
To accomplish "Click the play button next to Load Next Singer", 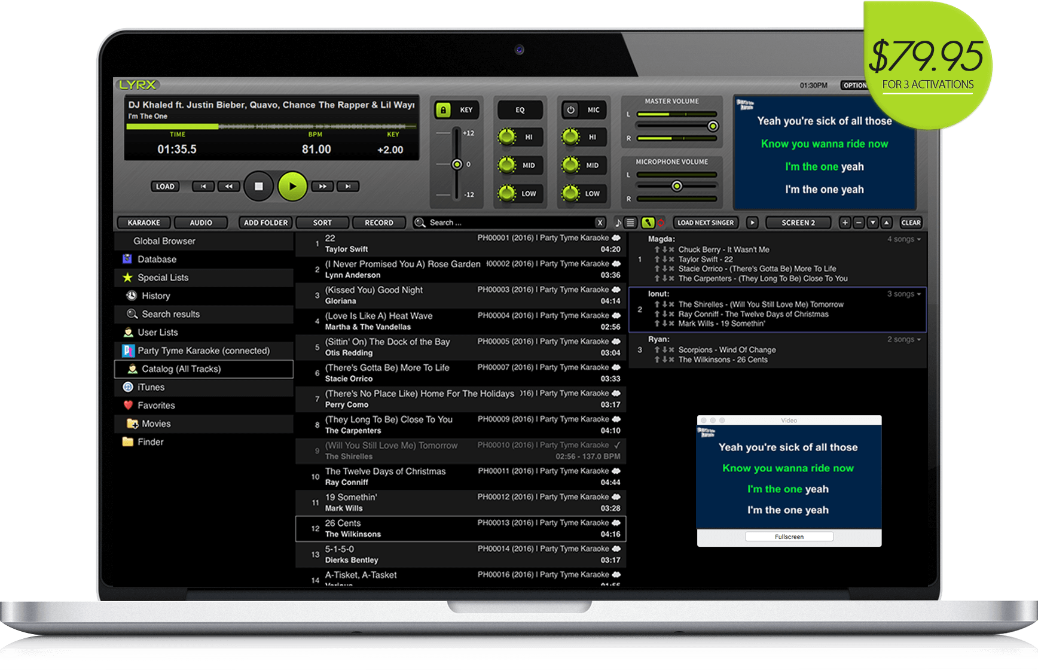I will tap(752, 223).
